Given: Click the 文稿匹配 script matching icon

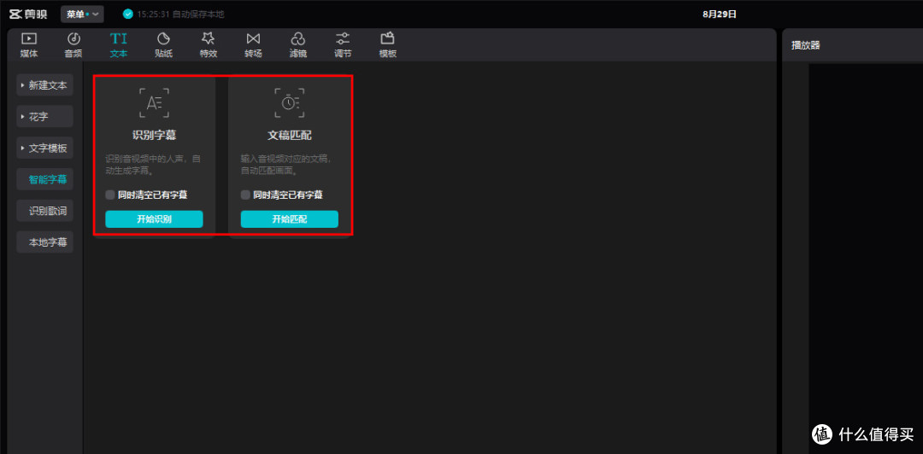Looking at the screenshot, I should click(290, 103).
